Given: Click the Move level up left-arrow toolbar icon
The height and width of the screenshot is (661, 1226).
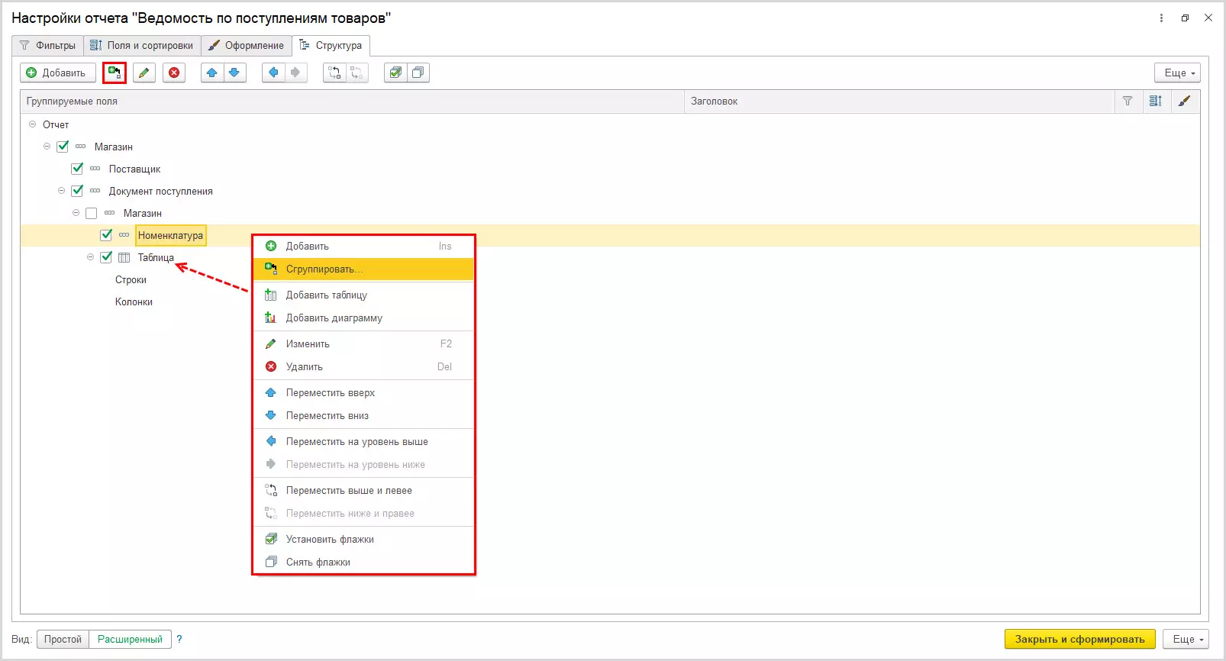Looking at the screenshot, I should (273, 73).
